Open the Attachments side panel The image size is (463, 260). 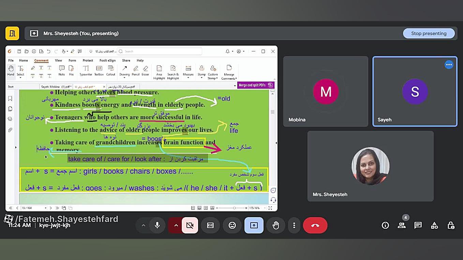coord(10,130)
